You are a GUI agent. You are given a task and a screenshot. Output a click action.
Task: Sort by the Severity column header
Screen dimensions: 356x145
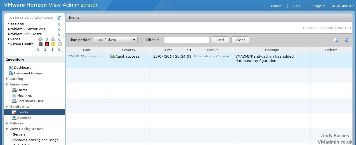129,50
